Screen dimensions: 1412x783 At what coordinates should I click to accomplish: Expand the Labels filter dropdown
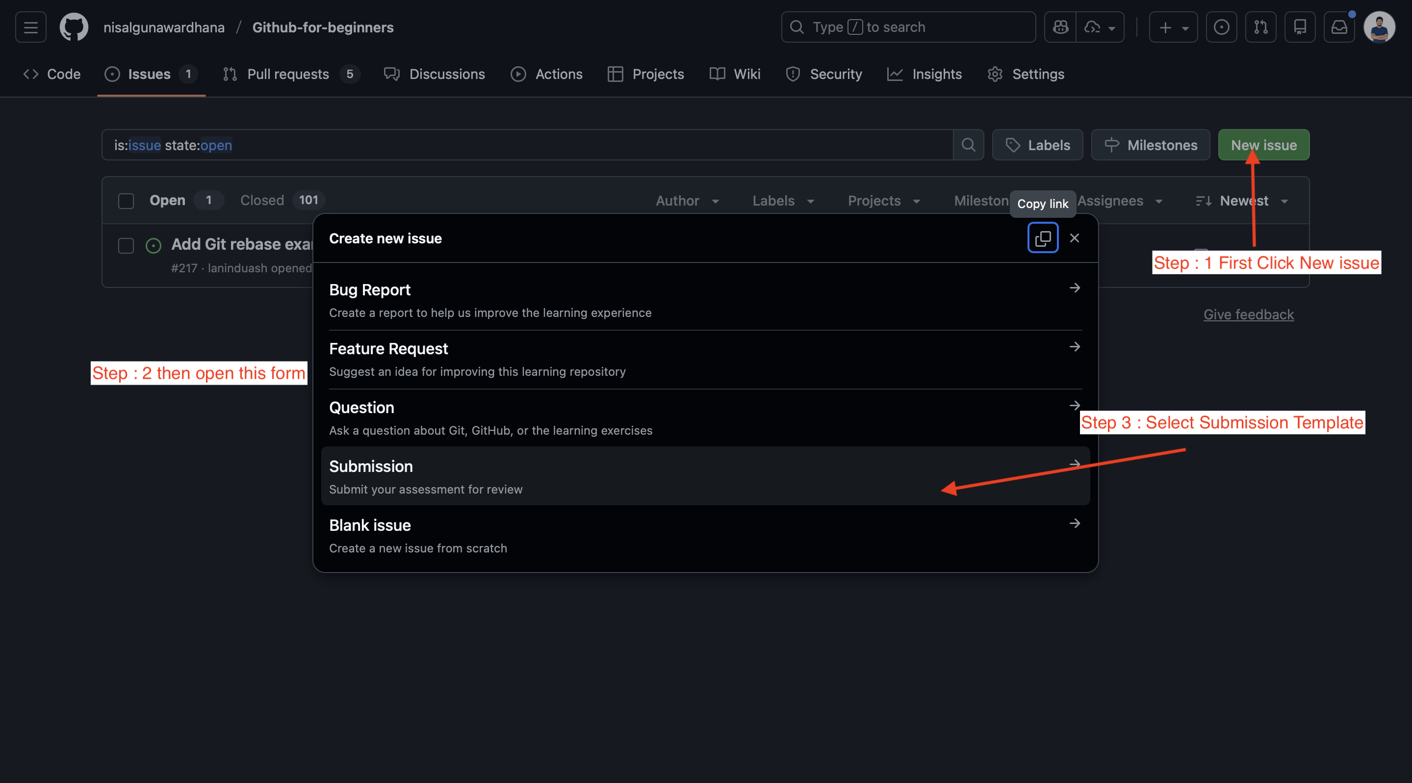click(783, 201)
